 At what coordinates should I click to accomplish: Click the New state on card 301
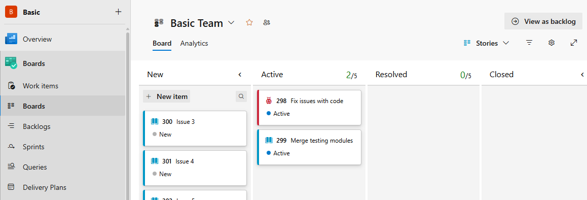click(x=162, y=174)
